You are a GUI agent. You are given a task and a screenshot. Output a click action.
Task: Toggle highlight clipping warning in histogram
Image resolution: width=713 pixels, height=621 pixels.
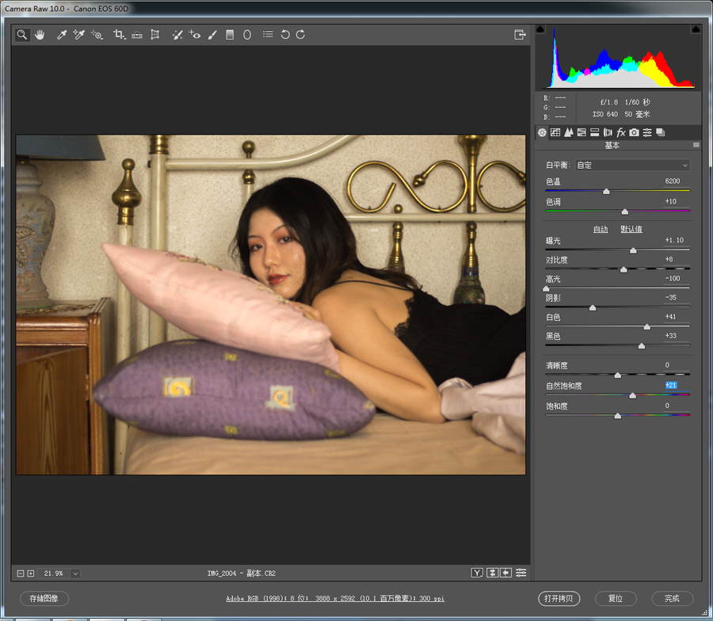pos(696,29)
